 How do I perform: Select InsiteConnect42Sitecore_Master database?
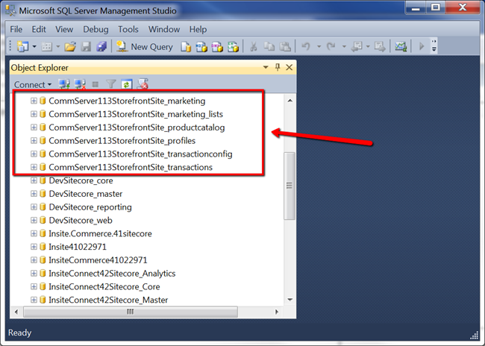pyautogui.click(x=108, y=300)
